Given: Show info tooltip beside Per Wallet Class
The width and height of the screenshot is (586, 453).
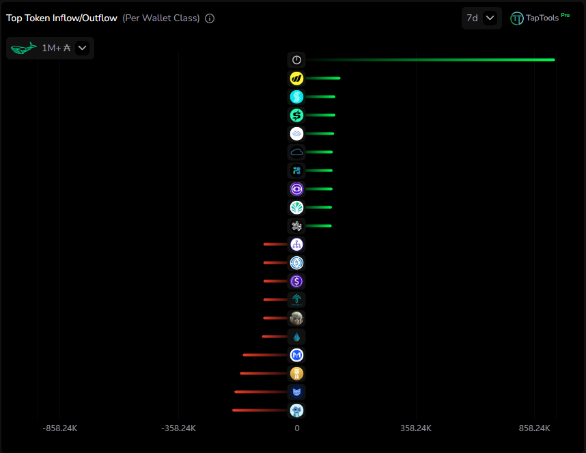Looking at the screenshot, I should 210,18.
